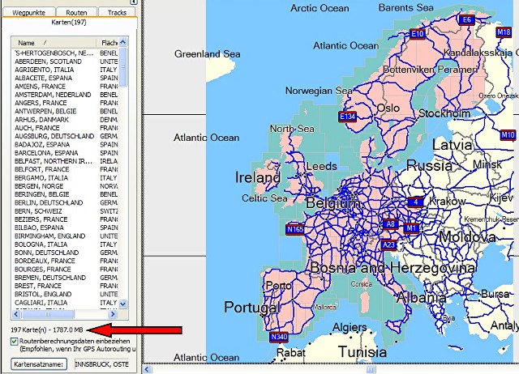Select BONN, DEUTSCHLAND map entry
The image size is (519, 374).
point(65,253)
